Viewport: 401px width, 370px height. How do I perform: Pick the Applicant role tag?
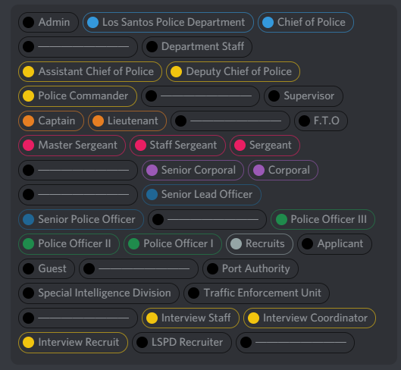pyautogui.click(x=334, y=244)
